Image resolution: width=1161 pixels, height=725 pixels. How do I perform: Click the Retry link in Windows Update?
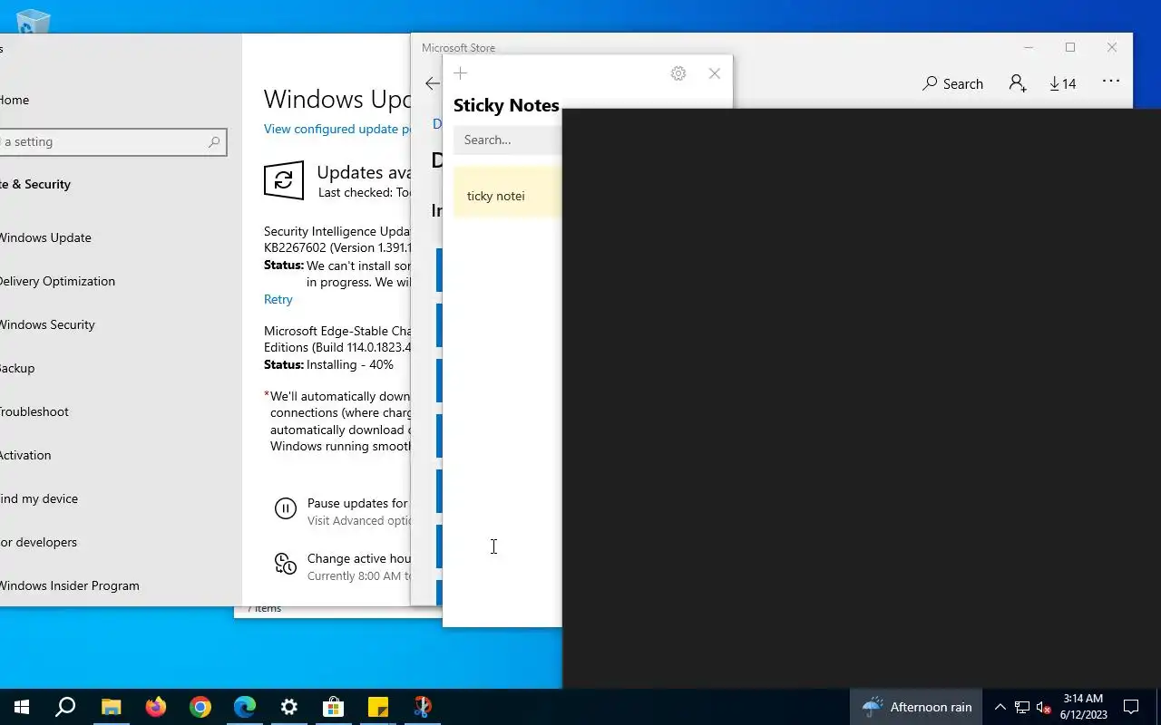tap(278, 299)
